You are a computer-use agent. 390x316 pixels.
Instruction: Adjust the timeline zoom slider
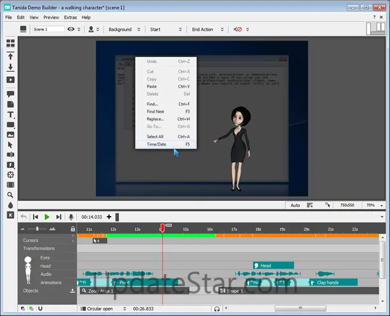(x=36, y=229)
